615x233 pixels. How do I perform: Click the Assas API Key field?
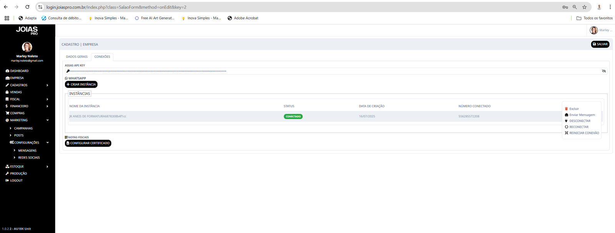tap(331, 71)
